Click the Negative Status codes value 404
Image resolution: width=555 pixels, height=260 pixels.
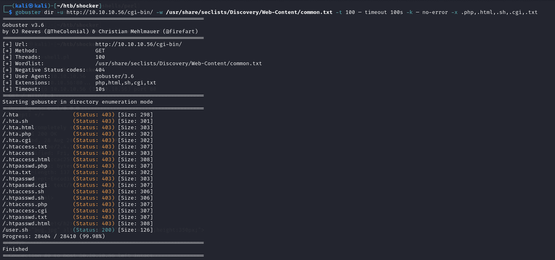coord(100,70)
